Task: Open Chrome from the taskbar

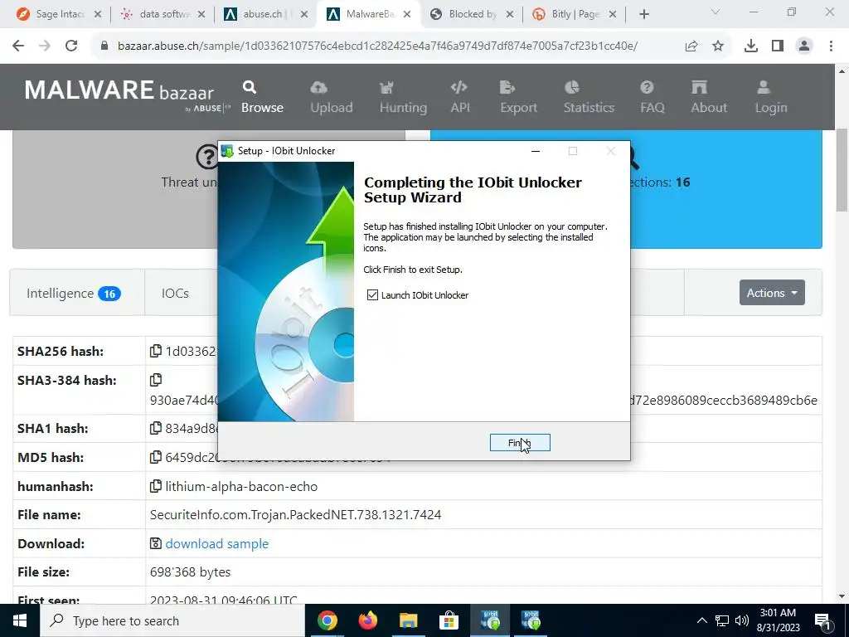Action: click(x=327, y=620)
